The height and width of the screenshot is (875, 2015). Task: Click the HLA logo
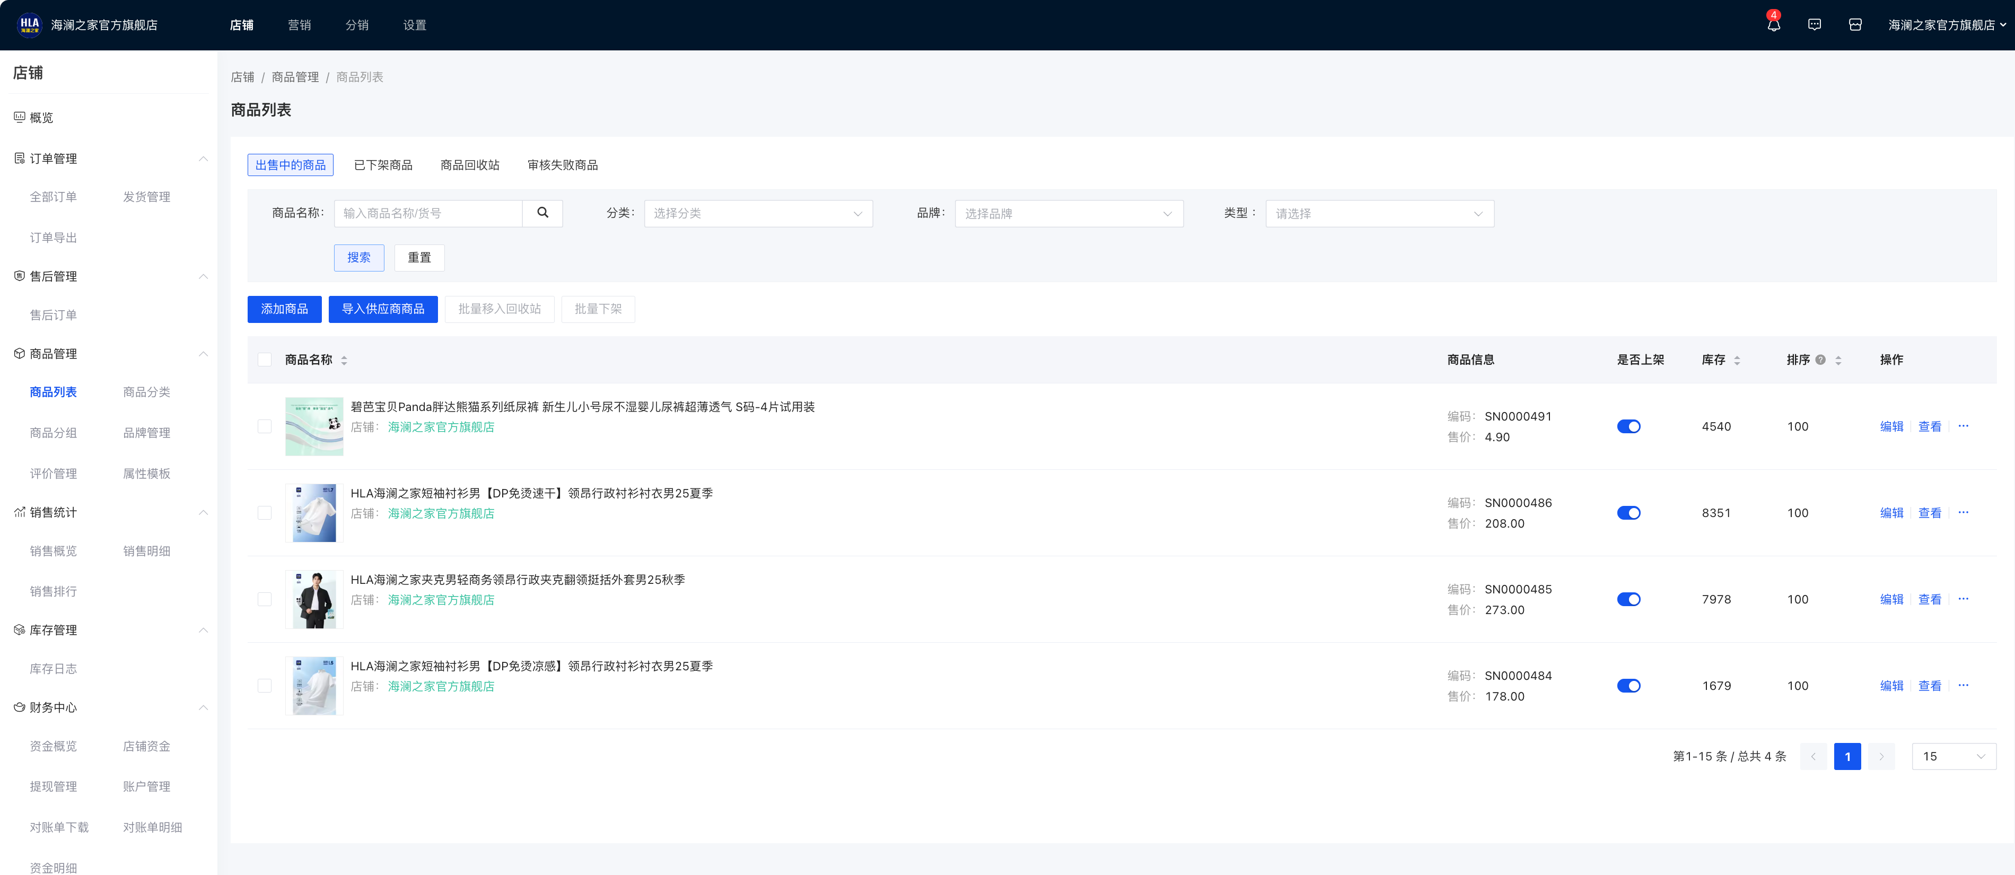[30, 25]
